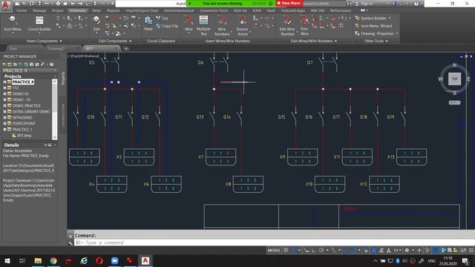The height and width of the screenshot is (267, 475).
Task: Switch to the Panel ribbon tab
Action: [x=96, y=10]
